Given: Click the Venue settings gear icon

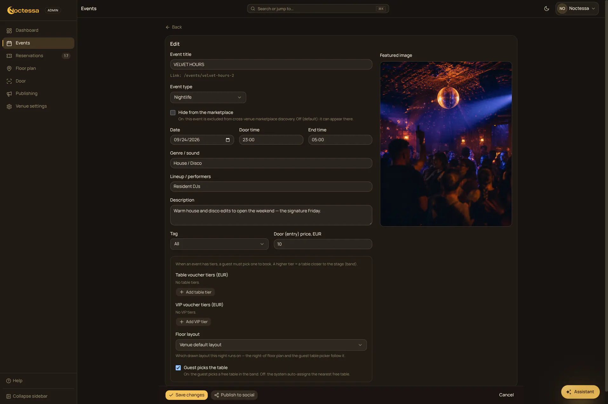Looking at the screenshot, I should [9, 106].
